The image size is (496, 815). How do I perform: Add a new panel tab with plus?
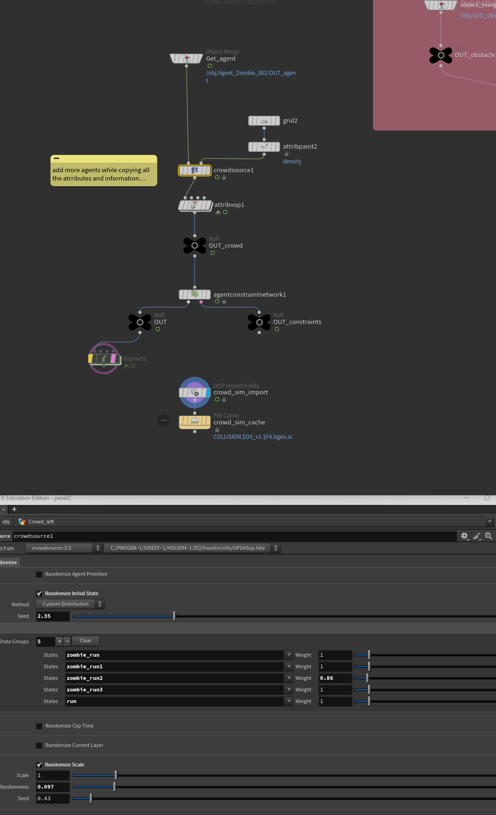pyautogui.click(x=14, y=509)
